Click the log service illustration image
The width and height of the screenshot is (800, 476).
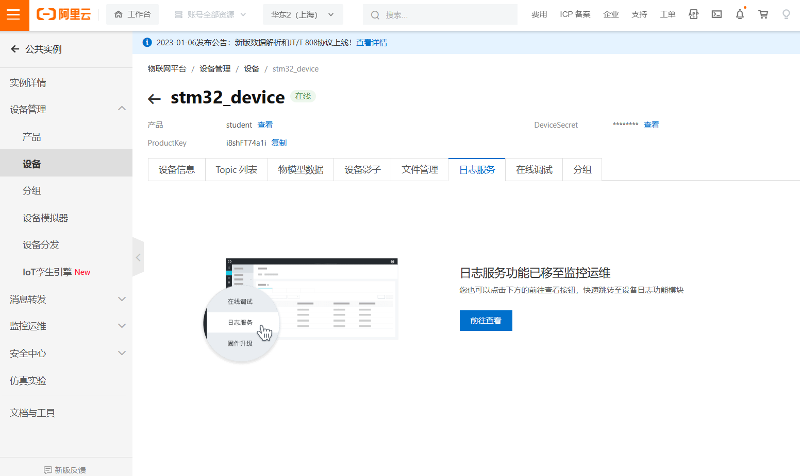[x=301, y=311]
